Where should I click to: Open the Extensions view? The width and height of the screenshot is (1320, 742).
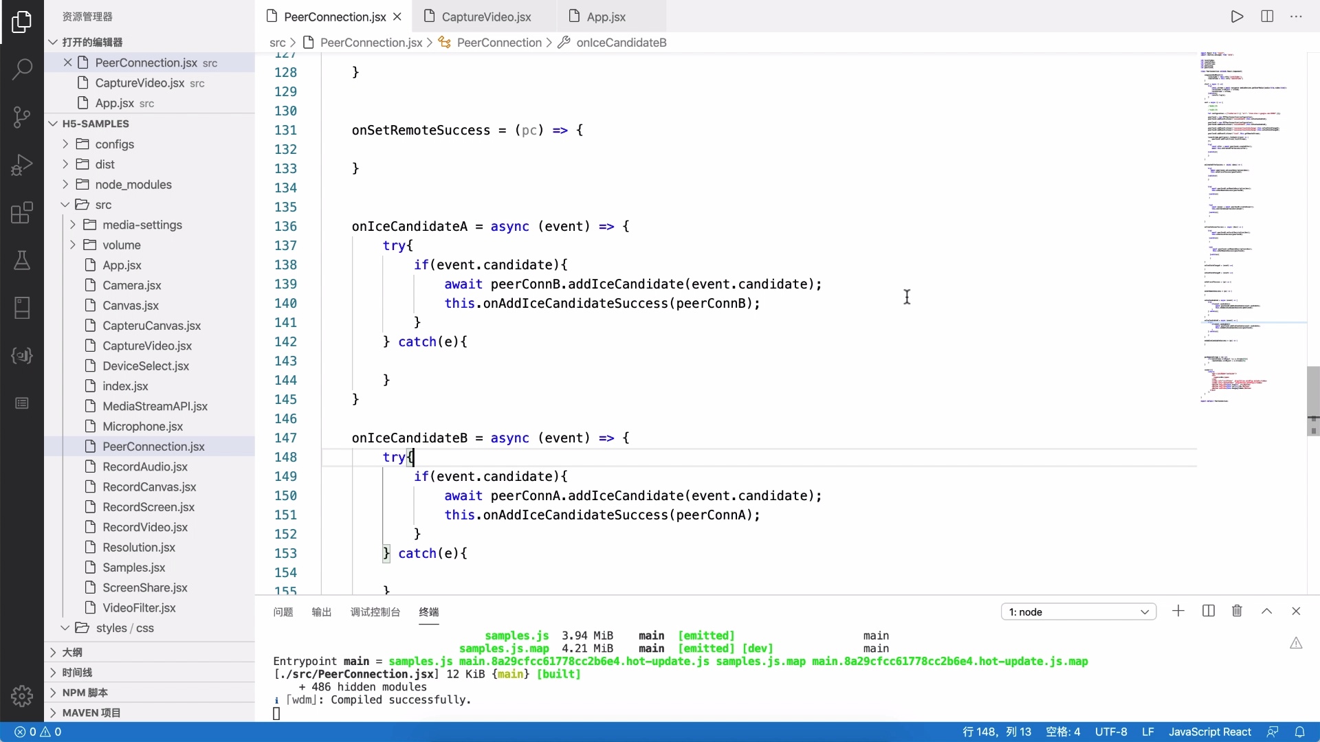coord(22,212)
